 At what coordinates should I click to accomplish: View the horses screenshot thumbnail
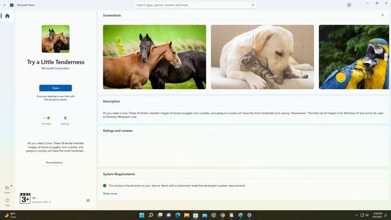click(x=155, y=57)
